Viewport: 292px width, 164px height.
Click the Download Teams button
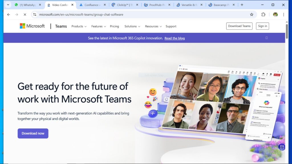point(239,26)
